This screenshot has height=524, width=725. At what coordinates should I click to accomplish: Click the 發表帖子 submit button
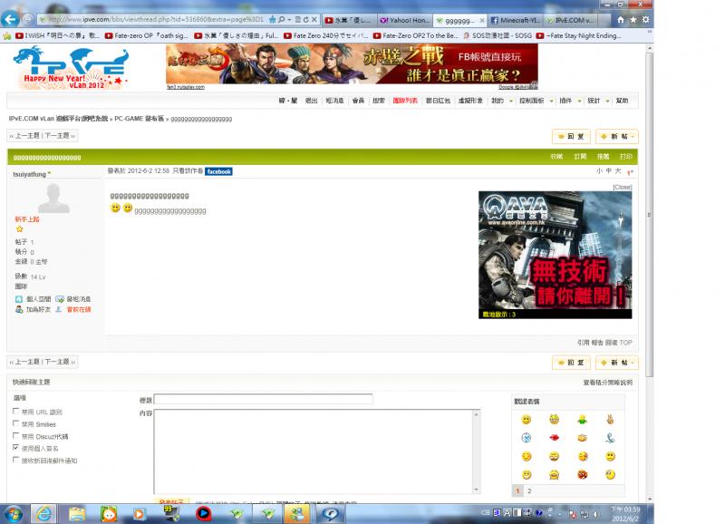point(171,501)
